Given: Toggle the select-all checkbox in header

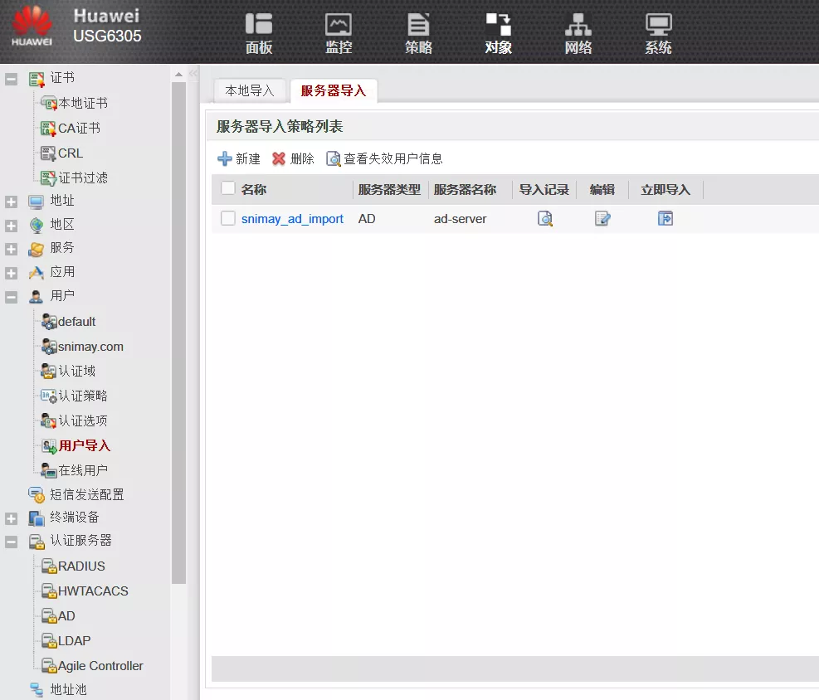Looking at the screenshot, I should [x=228, y=188].
